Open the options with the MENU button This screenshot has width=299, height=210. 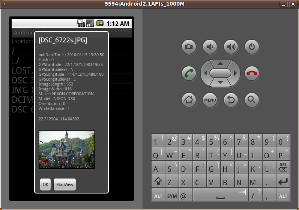(210, 100)
